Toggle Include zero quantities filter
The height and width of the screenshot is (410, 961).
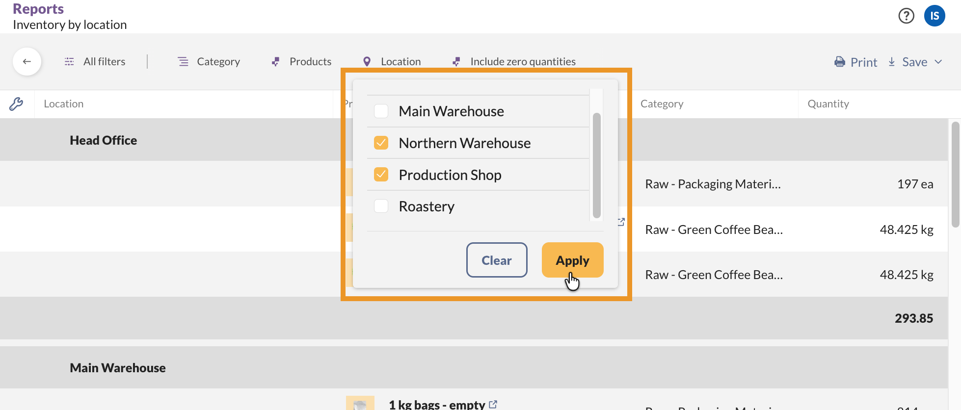pos(514,62)
